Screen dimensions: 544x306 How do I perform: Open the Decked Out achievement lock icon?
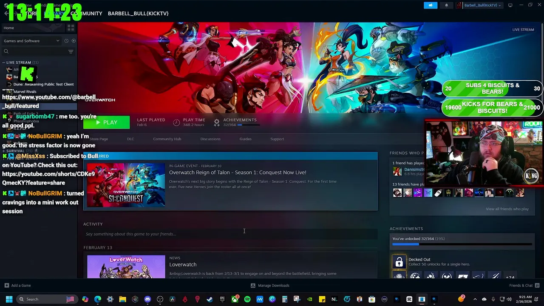coord(399,262)
